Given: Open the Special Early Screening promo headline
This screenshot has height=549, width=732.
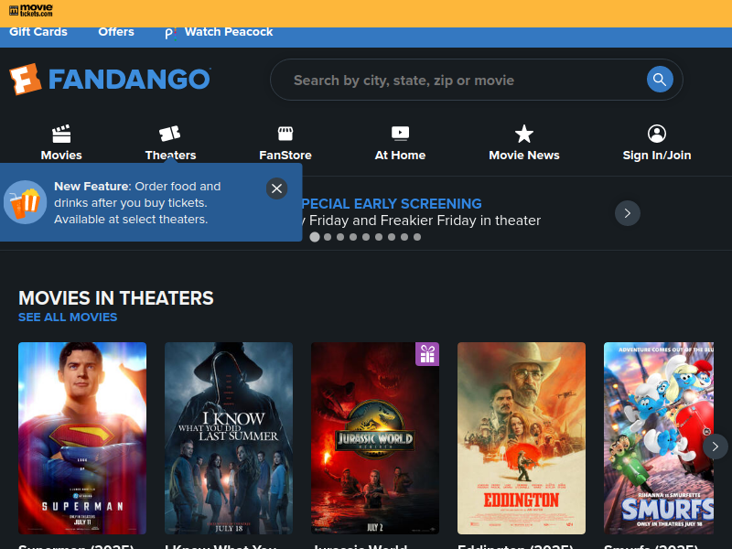Looking at the screenshot, I should 392,204.
